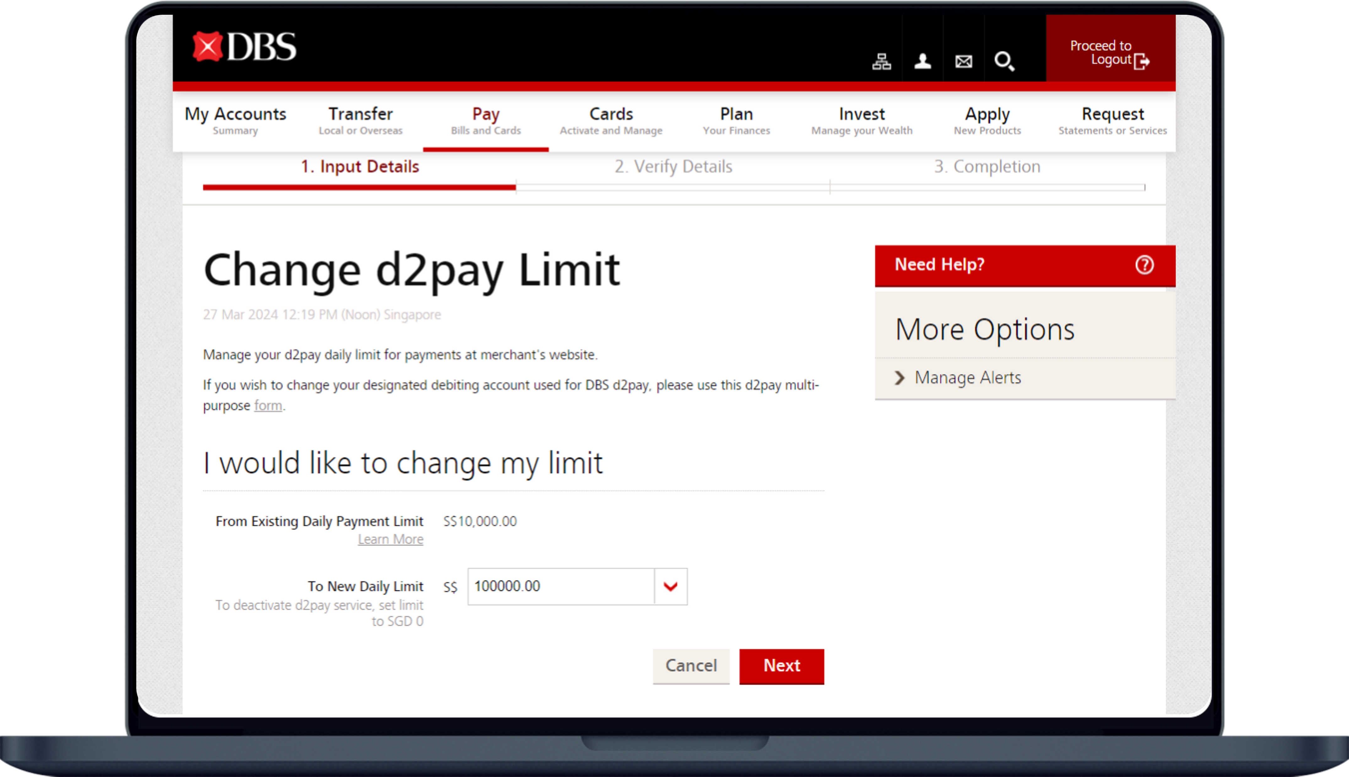Click the deactivate d2pay service hint text
Viewport: 1349px width, 777px height.
coord(319,612)
